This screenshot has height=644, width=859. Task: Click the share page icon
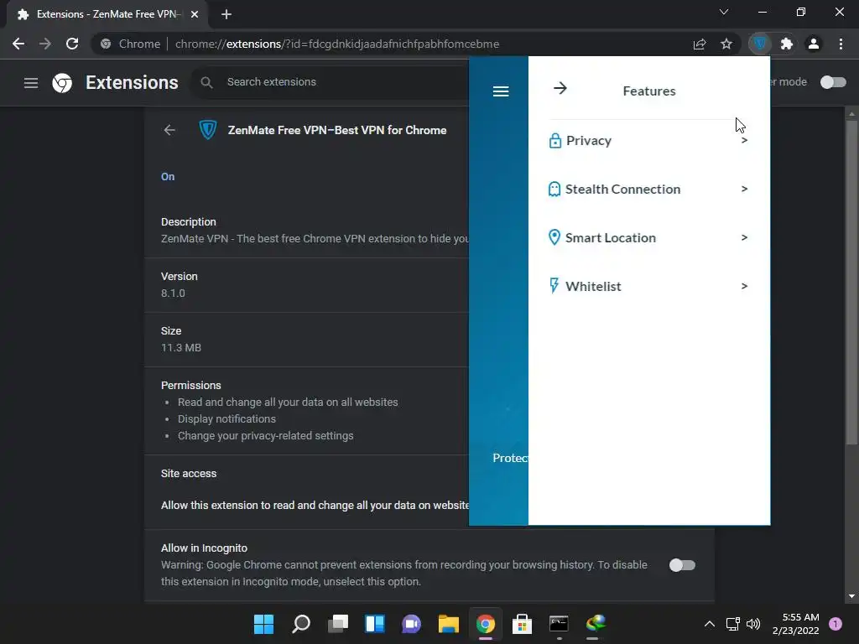tap(700, 44)
